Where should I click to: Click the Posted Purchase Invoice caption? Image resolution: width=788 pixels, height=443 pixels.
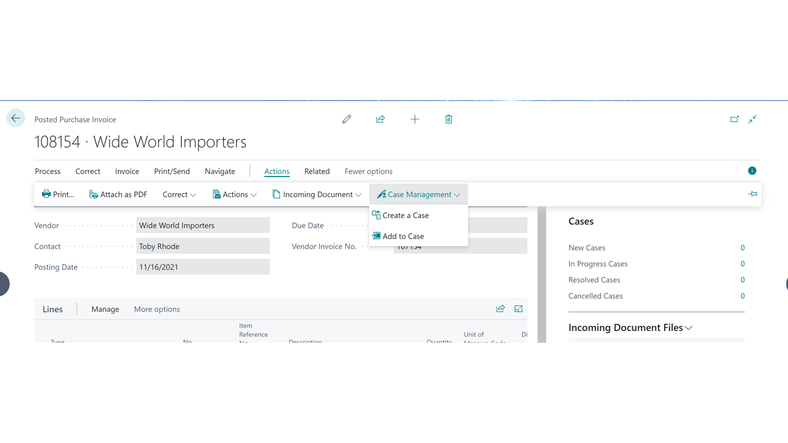click(x=75, y=119)
